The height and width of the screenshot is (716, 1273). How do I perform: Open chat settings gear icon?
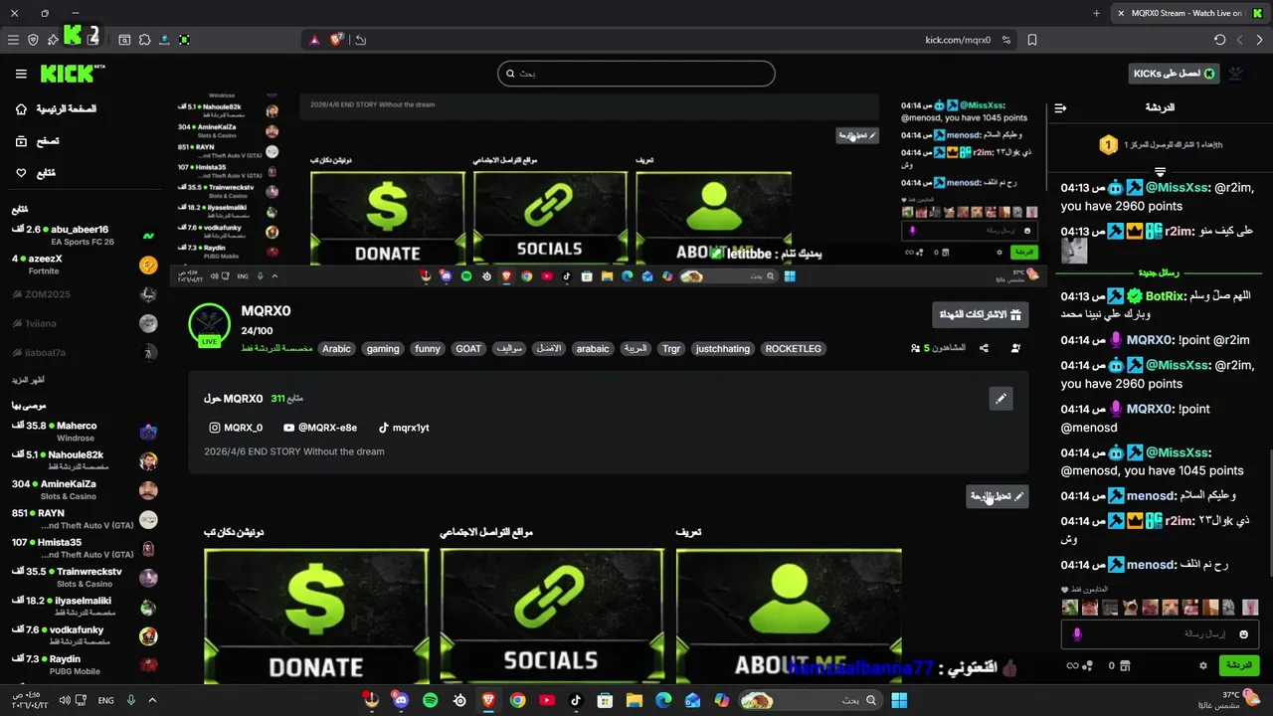[x=1202, y=665]
